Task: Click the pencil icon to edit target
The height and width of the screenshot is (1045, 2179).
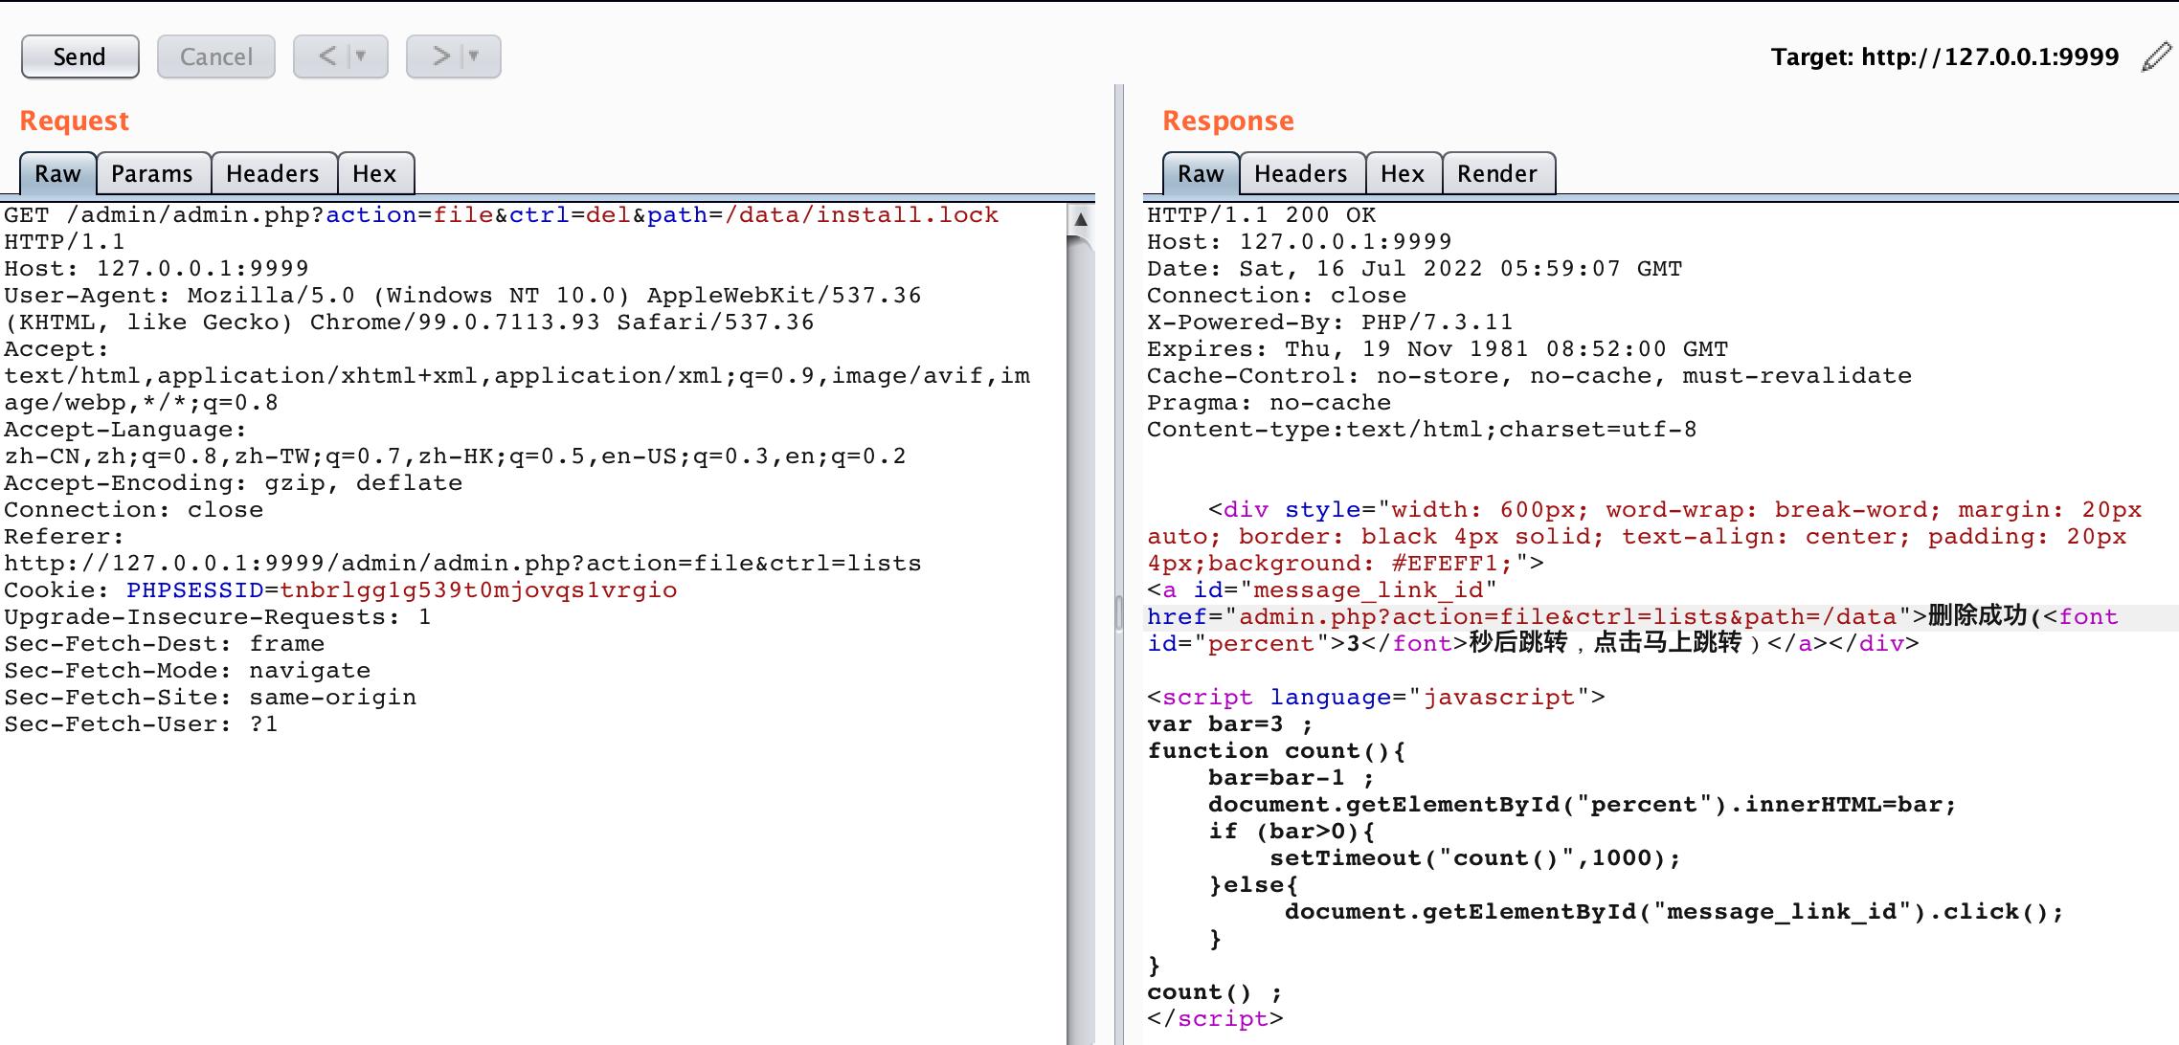Action: [2156, 57]
